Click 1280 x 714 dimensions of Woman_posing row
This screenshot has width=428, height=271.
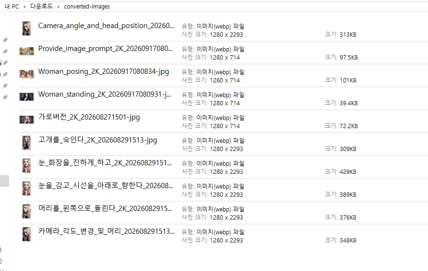(225, 80)
